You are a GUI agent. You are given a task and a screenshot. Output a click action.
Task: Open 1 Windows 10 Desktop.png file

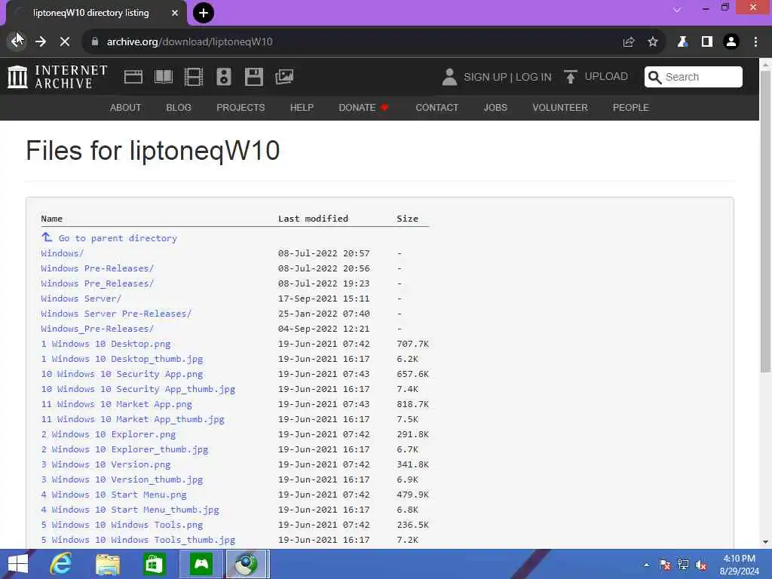106,344
